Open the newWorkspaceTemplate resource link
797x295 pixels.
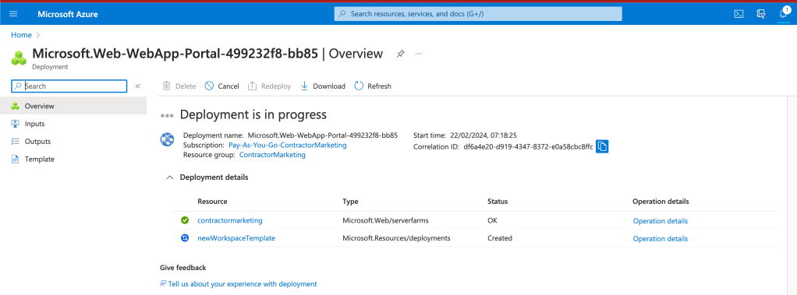point(236,238)
